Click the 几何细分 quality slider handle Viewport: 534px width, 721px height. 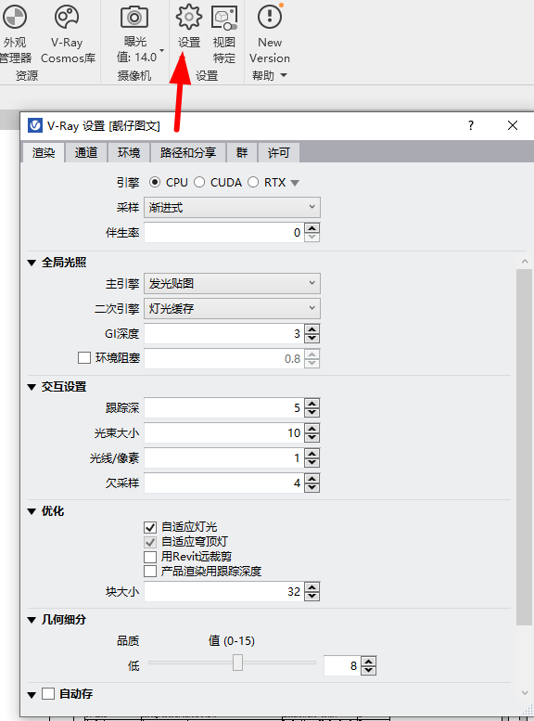pos(237,663)
